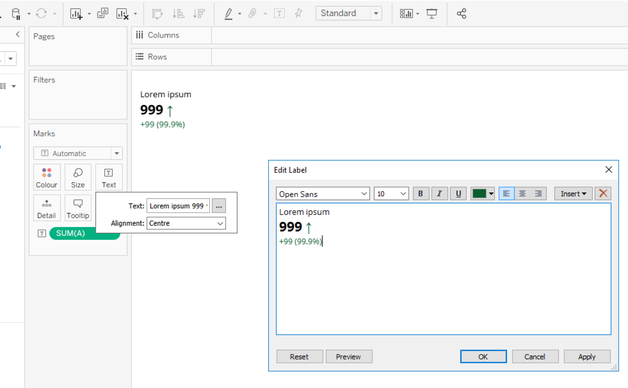Open the Detail mark card
The width and height of the screenshot is (628, 388).
point(47,208)
